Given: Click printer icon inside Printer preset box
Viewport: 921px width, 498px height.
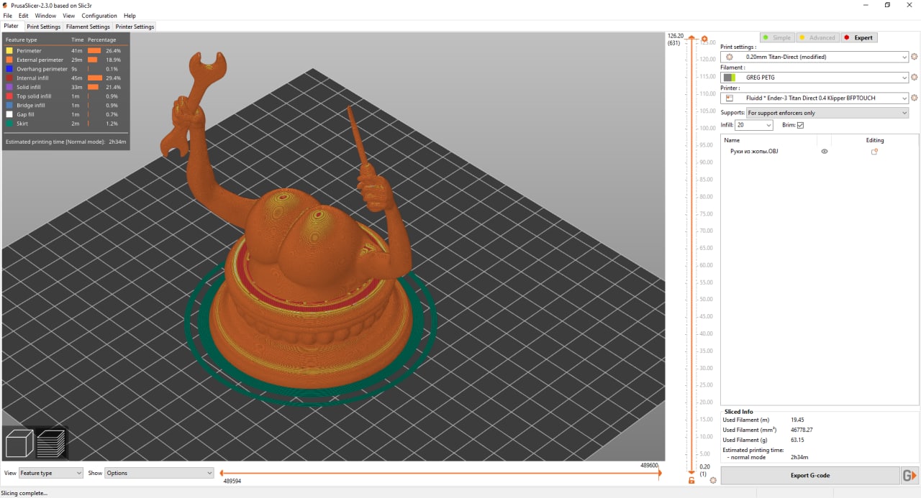Looking at the screenshot, I should tap(730, 98).
